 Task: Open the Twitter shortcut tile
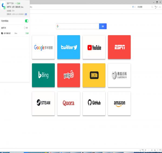[69, 47]
